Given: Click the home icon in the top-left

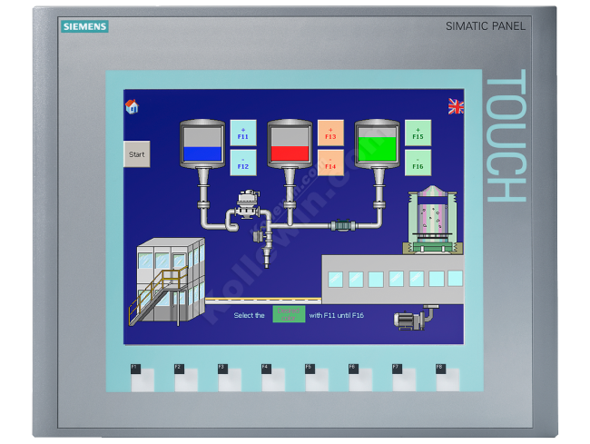Looking at the screenshot, I should point(132,106).
